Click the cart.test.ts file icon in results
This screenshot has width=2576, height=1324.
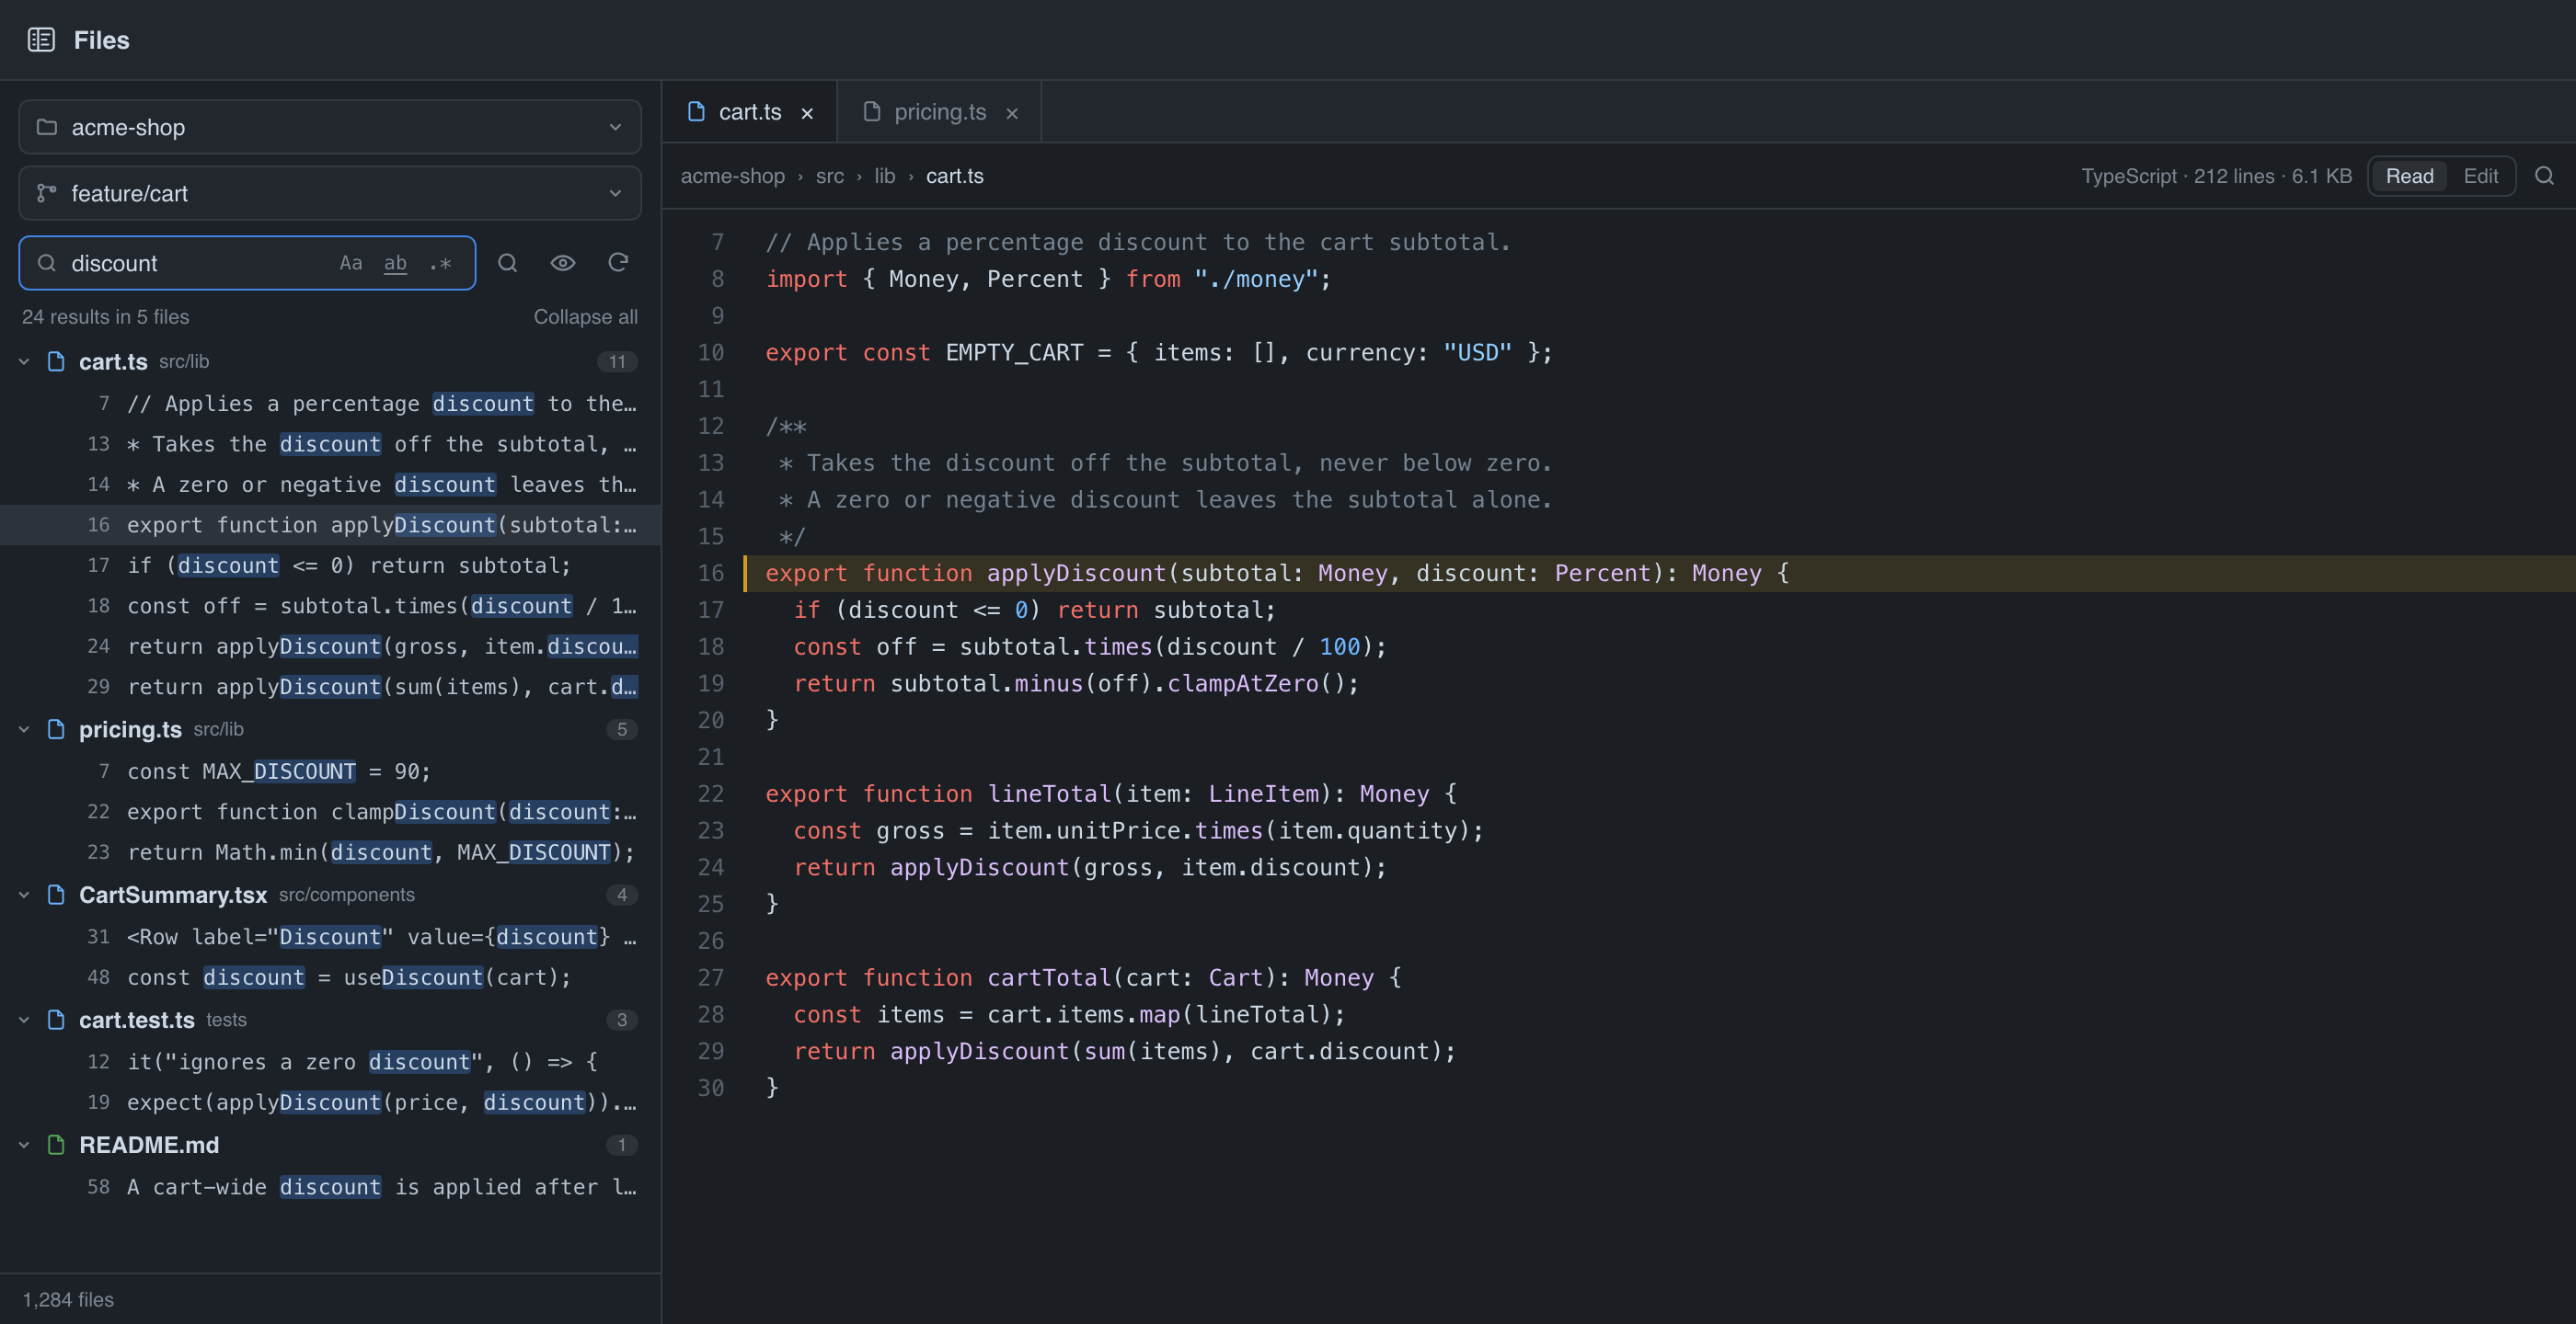[x=56, y=1020]
